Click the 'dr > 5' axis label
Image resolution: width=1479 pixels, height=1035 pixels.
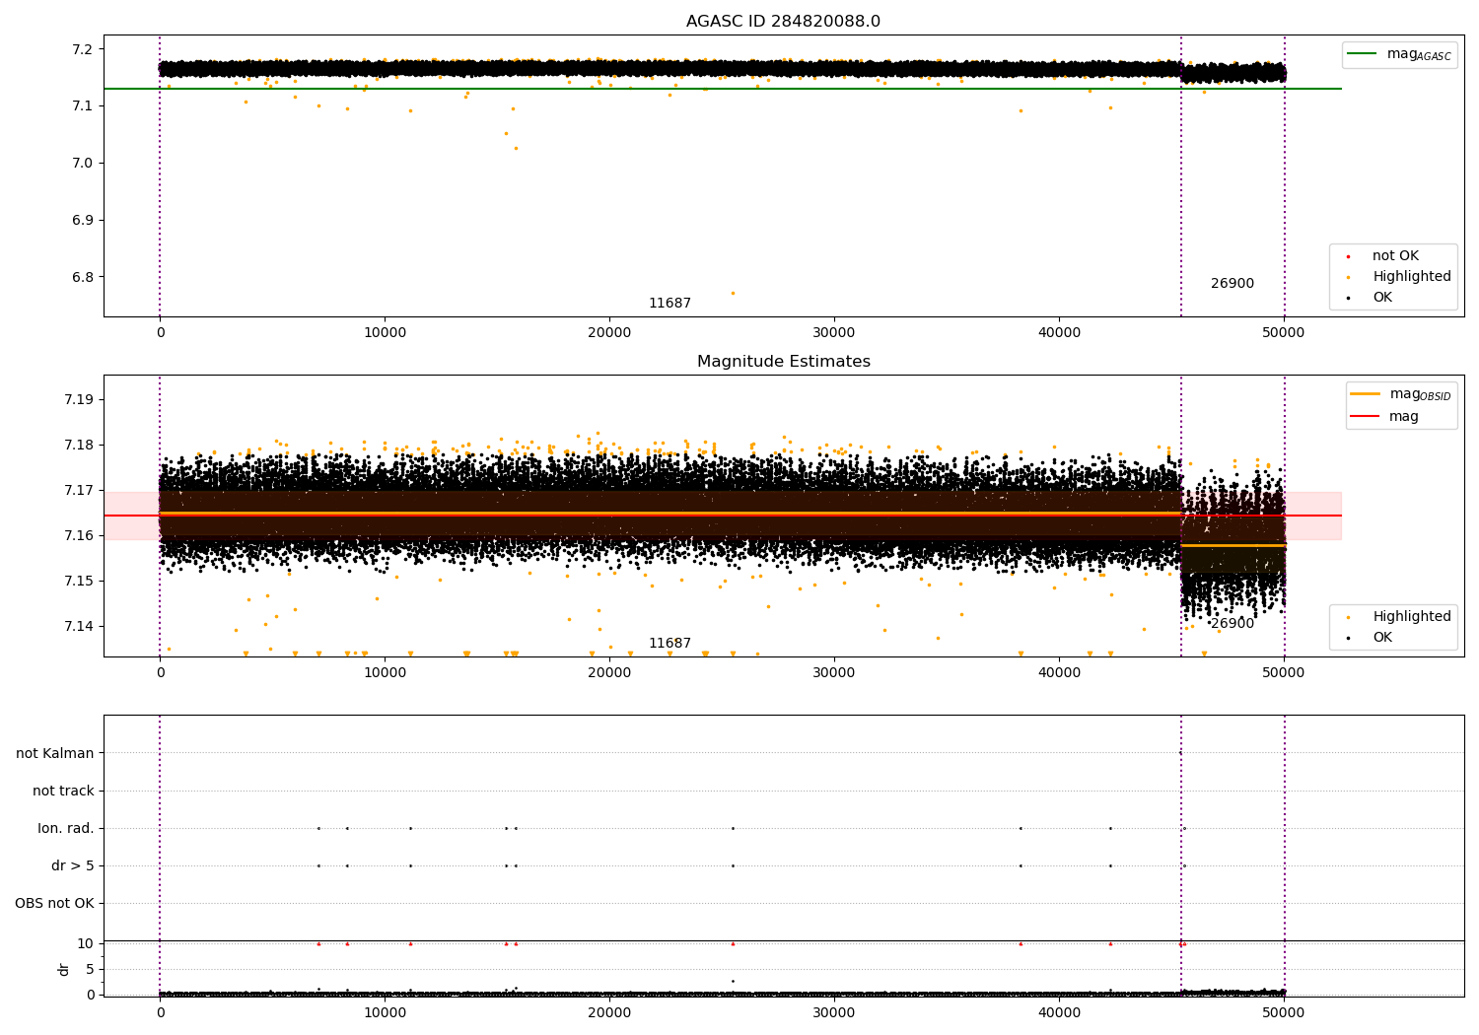click(73, 866)
